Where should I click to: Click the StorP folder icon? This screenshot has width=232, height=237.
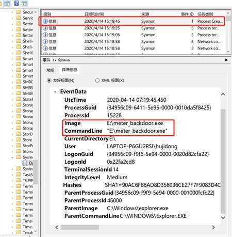pos(18,146)
